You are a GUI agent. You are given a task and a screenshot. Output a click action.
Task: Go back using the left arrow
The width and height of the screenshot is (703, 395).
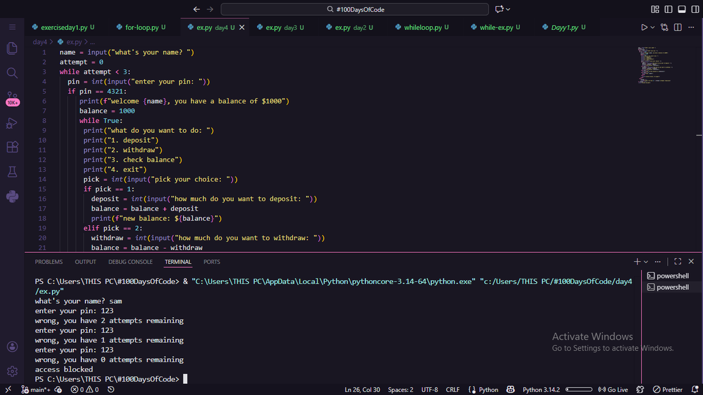[x=197, y=9]
